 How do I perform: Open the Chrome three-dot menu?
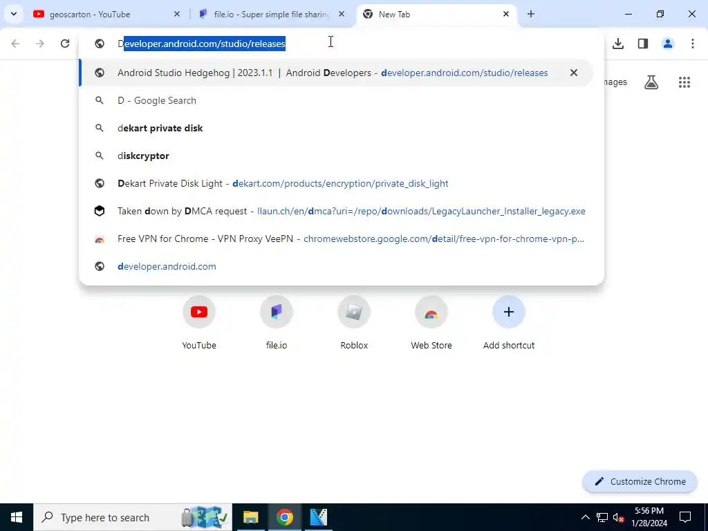pyautogui.click(x=693, y=44)
